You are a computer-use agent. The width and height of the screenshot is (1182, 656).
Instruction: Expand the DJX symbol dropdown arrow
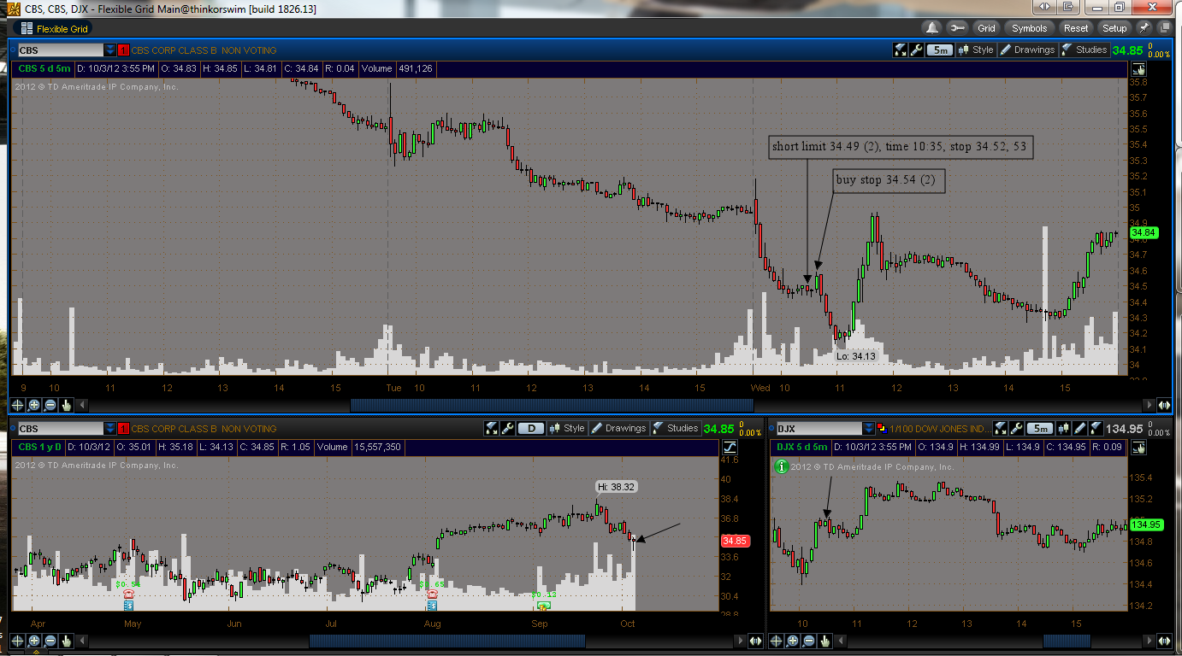pyautogui.click(x=869, y=428)
